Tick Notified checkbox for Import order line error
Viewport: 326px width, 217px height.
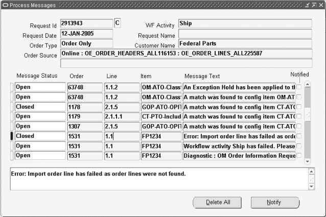point(299,136)
